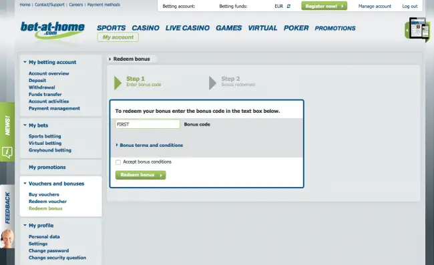Click the grey Step 2 arrow
Image resolution: width=434 pixels, height=265 pixels.
click(212, 83)
